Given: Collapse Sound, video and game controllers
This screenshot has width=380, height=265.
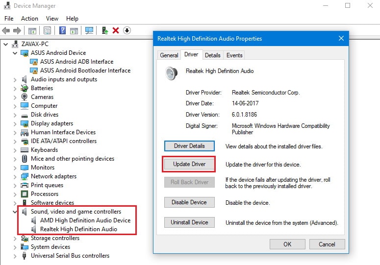Looking at the screenshot, I should click(15, 212).
